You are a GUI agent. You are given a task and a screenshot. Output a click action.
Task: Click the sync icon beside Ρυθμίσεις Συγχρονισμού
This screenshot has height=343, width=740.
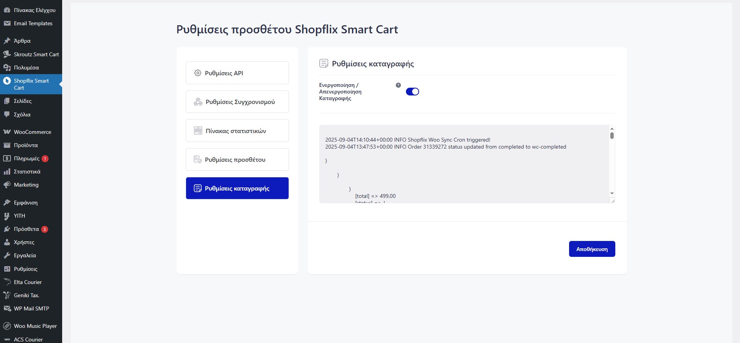coord(198,102)
